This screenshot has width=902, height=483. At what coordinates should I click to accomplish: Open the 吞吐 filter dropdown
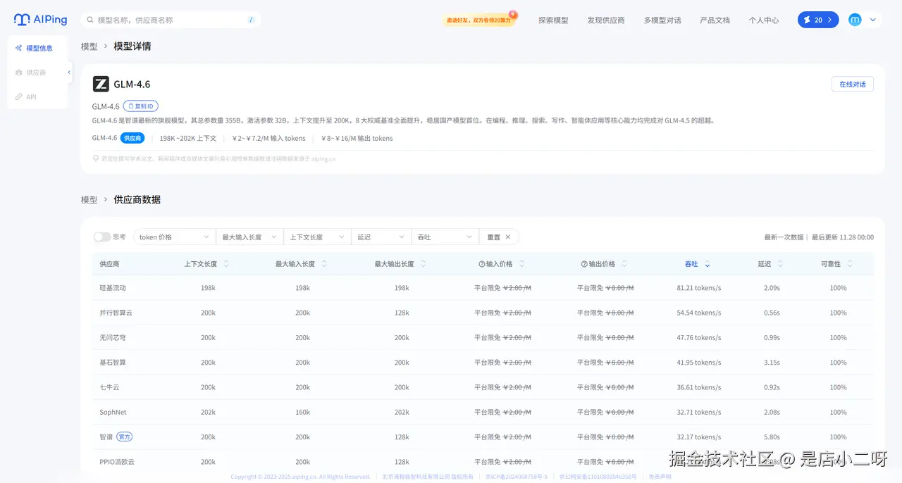445,237
